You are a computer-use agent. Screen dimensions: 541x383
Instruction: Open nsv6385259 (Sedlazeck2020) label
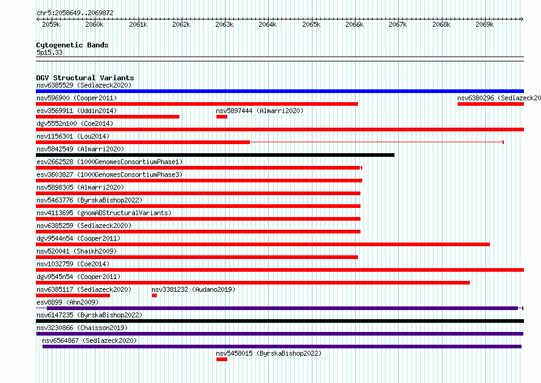tap(84, 226)
